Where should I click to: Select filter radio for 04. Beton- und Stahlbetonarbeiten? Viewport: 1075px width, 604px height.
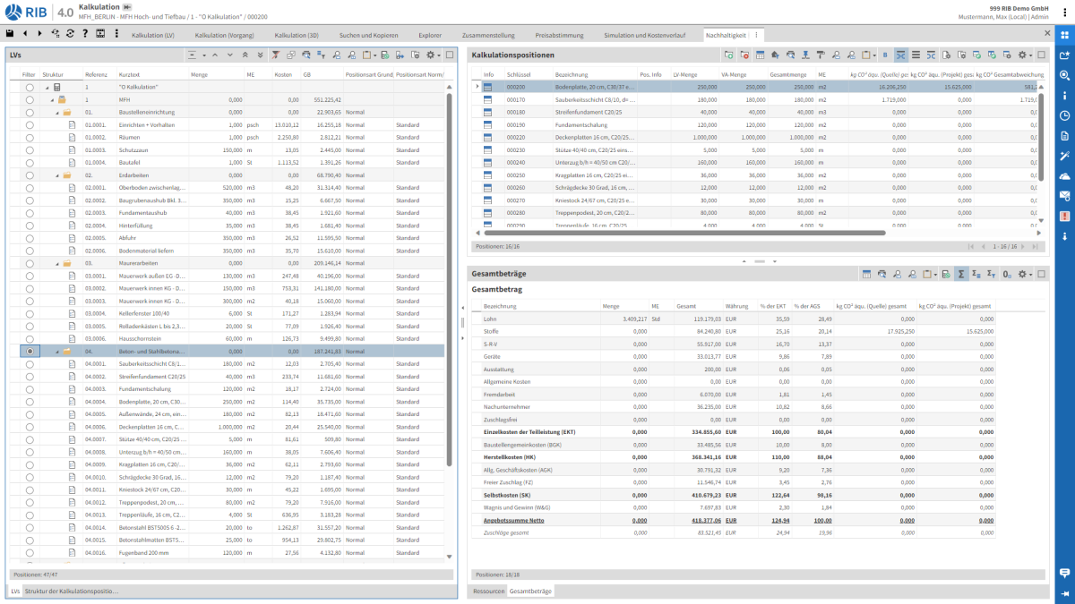(30, 352)
